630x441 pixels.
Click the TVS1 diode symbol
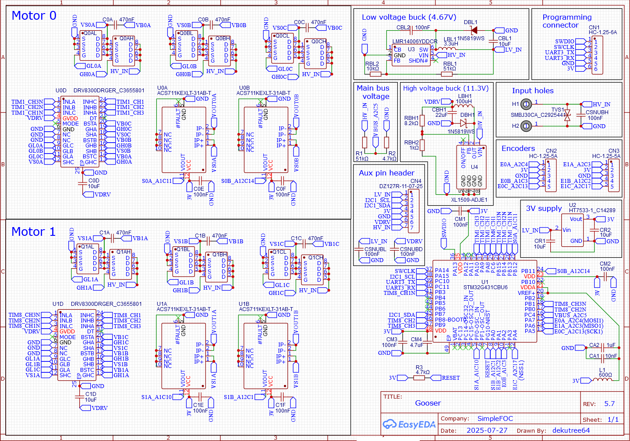(568, 115)
